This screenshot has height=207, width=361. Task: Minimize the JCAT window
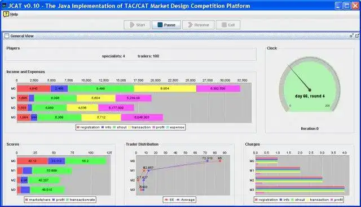click(338, 6)
